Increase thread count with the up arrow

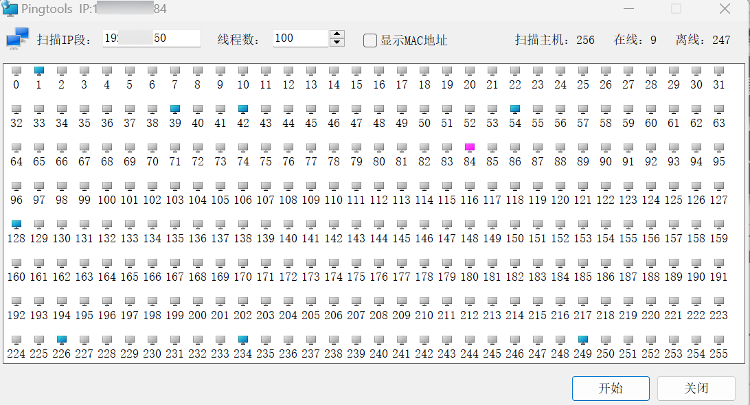point(337,35)
